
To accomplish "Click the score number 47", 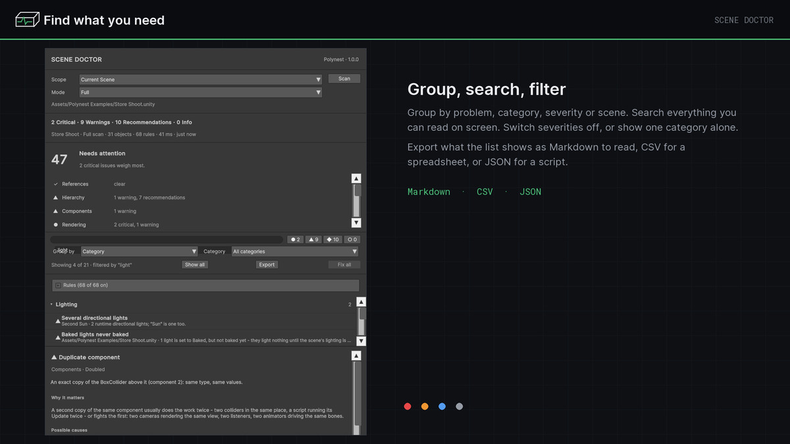I will 59,159.
